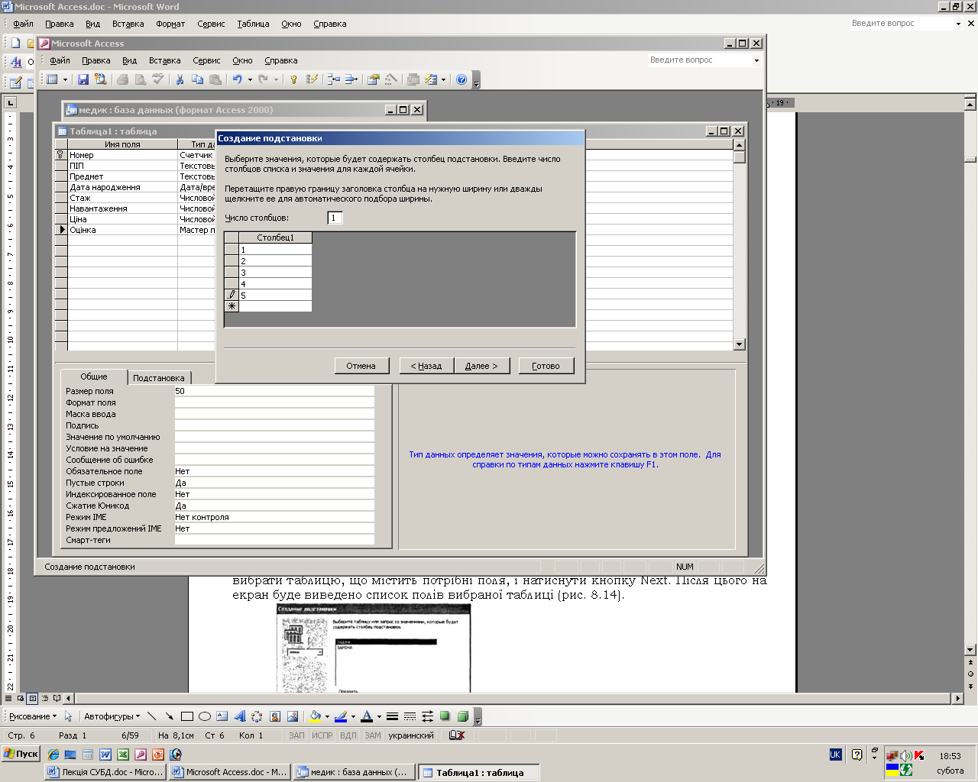Click the Database Window icon
The image size is (978, 782).
tap(413, 79)
